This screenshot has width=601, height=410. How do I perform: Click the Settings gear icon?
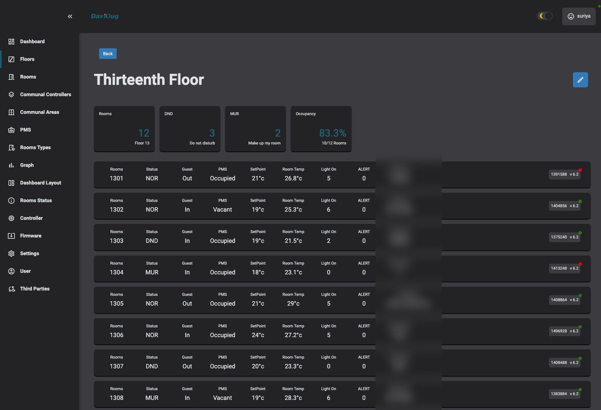[x=11, y=253]
